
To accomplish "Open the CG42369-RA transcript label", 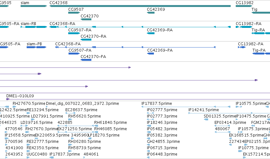I will tap(160, 30).
